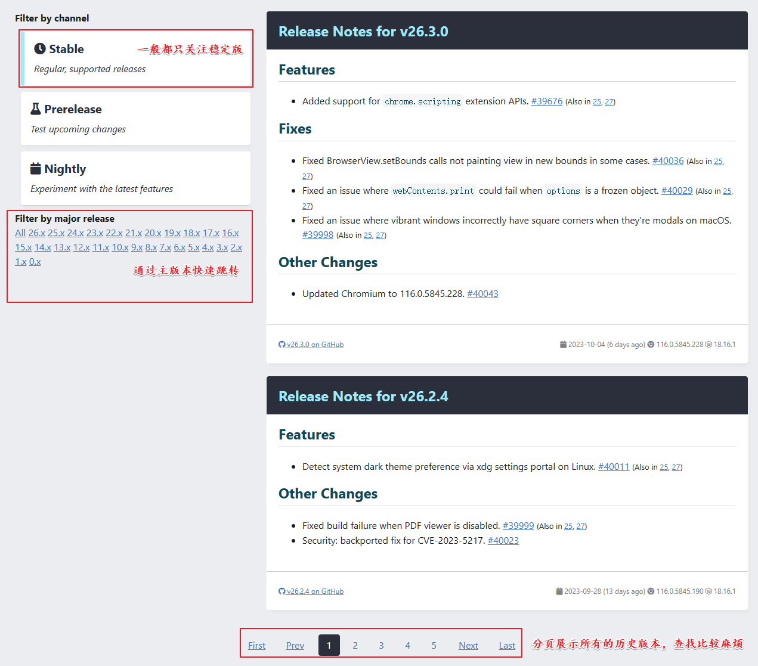
Task: Jump to major release 4.x
Action: point(208,247)
